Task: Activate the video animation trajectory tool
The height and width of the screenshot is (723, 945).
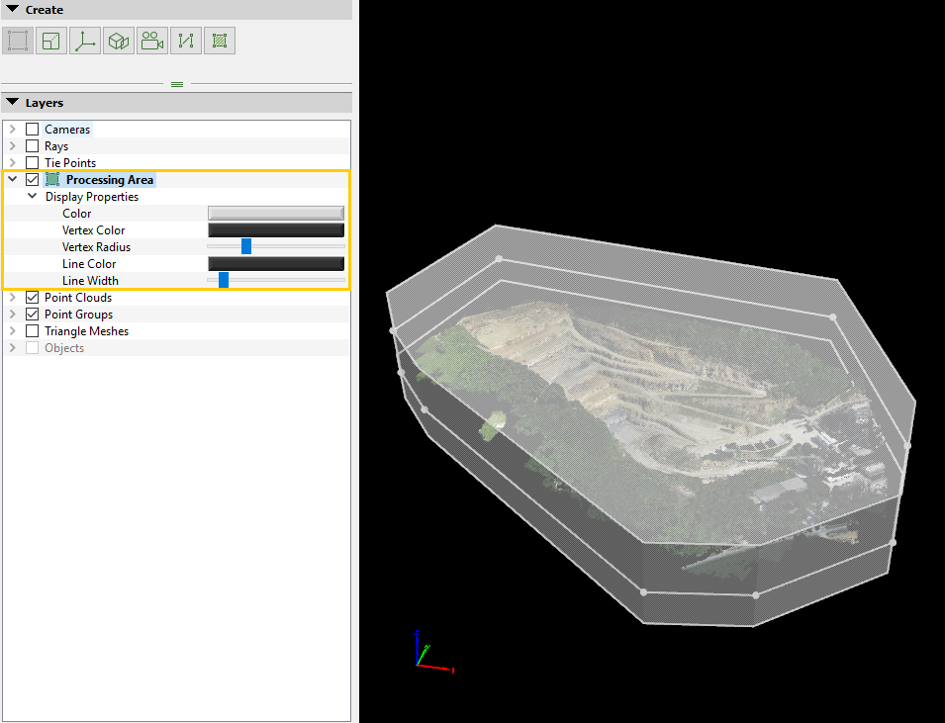Action: [152, 40]
